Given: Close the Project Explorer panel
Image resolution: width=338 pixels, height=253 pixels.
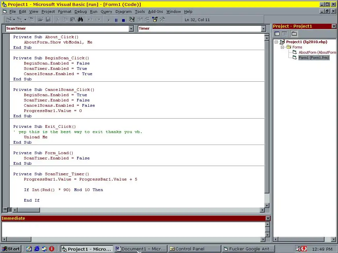Looking at the screenshot, I should click(x=334, y=26).
